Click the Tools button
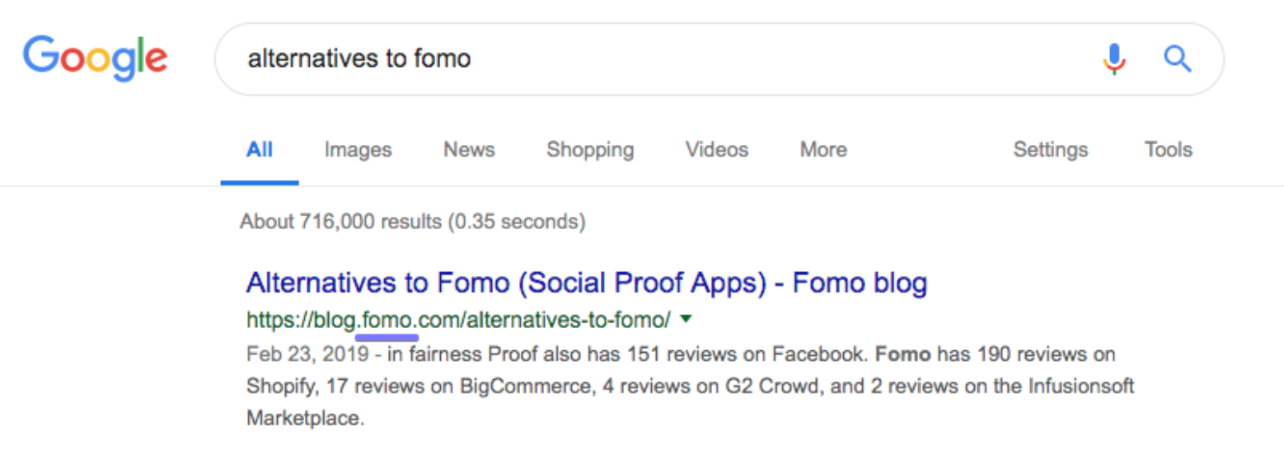1284x455 pixels. pos(1168,150)
